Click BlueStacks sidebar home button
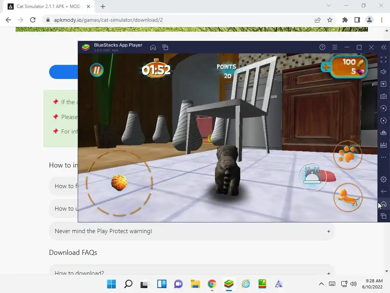Viewport: 390px width, 293px height. (x=384, y=204)
